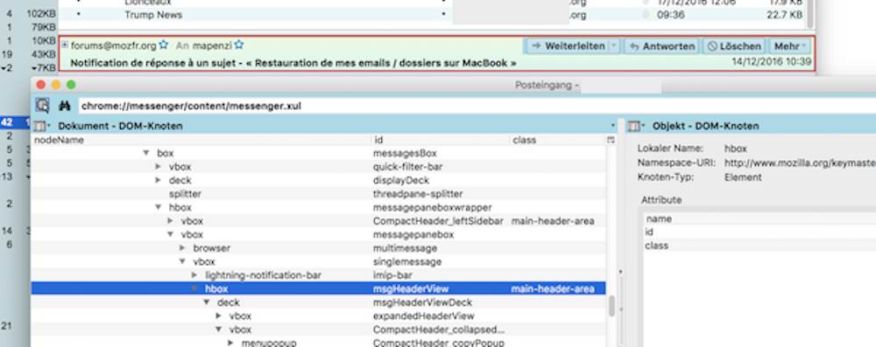Collapse the messagepaneboxwrapper hbox node
Screen dimensions: 876x347
(158, 207)
